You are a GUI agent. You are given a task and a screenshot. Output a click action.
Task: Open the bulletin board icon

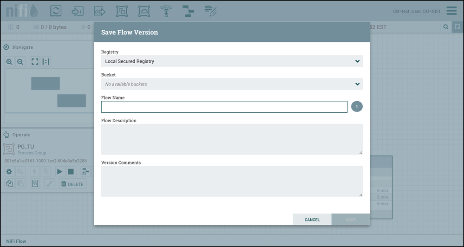pos(457,27)
